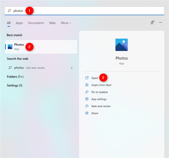Click the Open icon in the preview pane
Viewport: 169px width, 158px height.
pos(87,78)
